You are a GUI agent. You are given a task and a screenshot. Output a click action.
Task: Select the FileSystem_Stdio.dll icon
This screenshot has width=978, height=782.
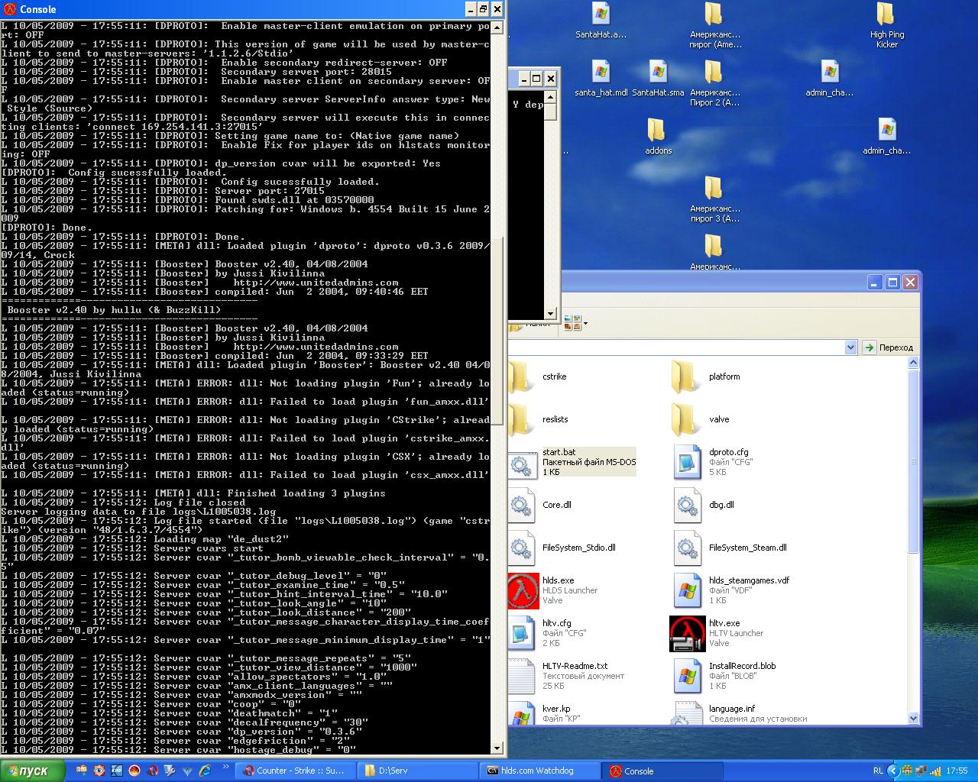[523, 548]
